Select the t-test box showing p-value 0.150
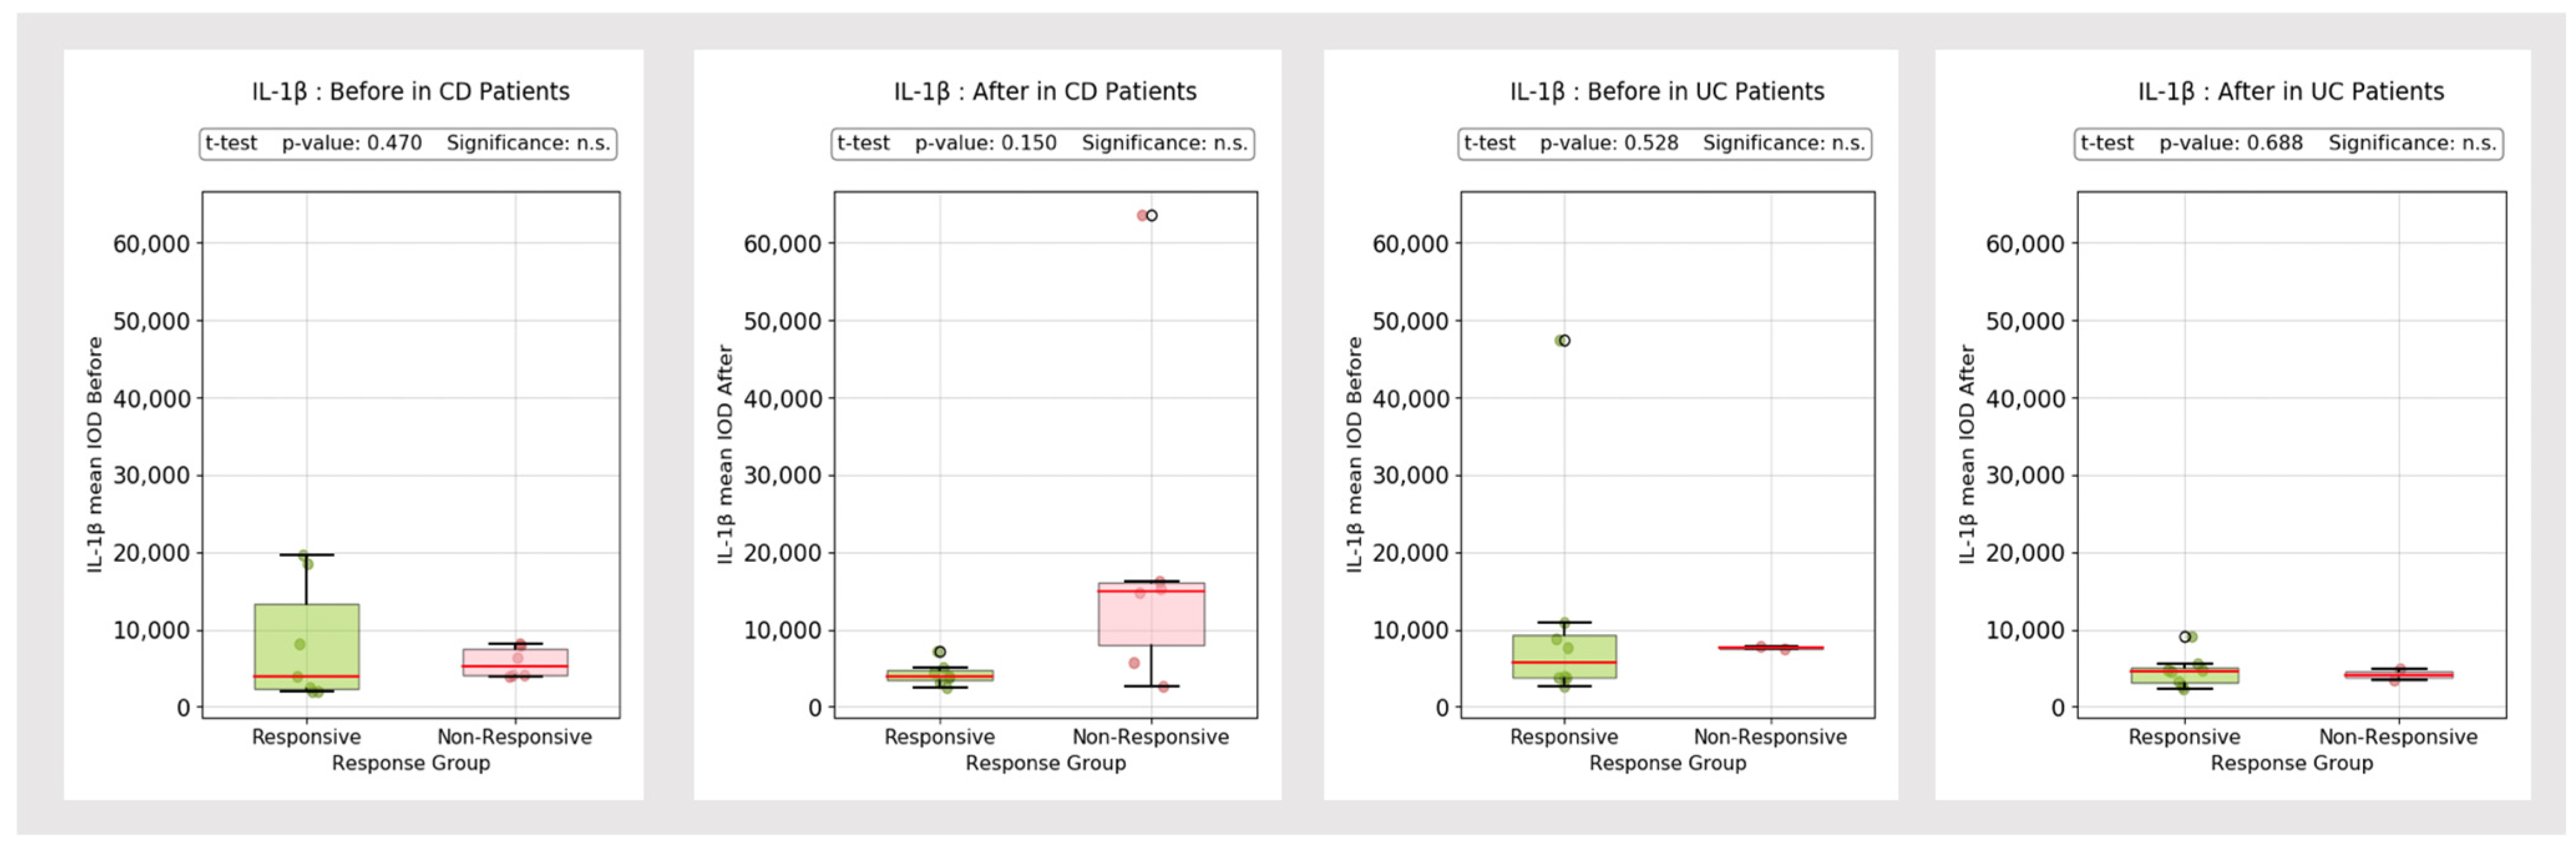2576x852 pixels. coord(1042,144)
